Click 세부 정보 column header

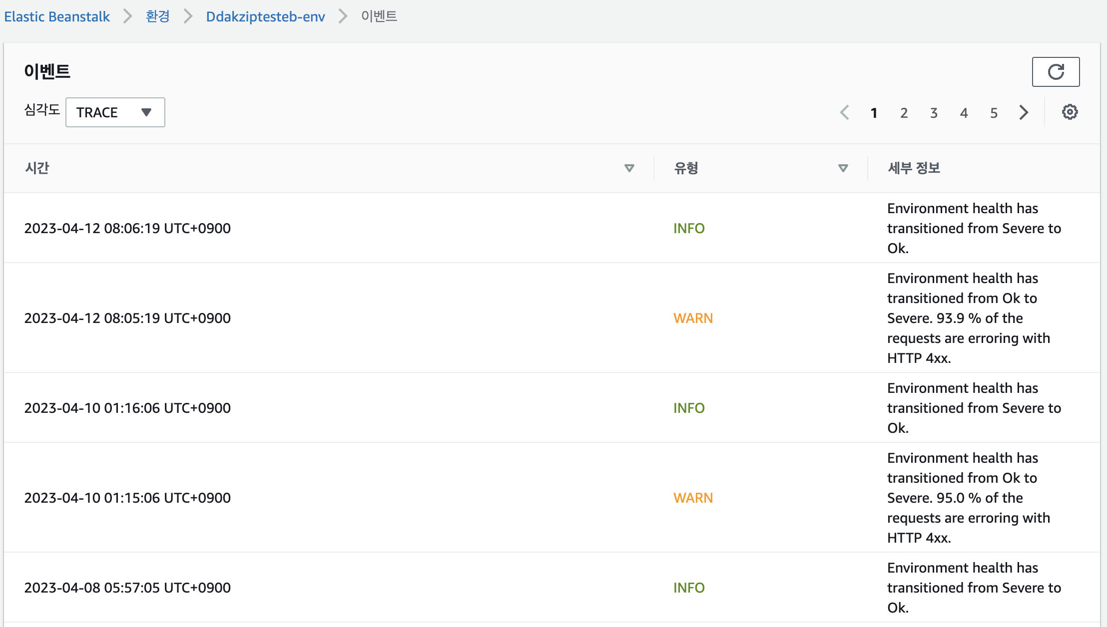pos(914,168)
